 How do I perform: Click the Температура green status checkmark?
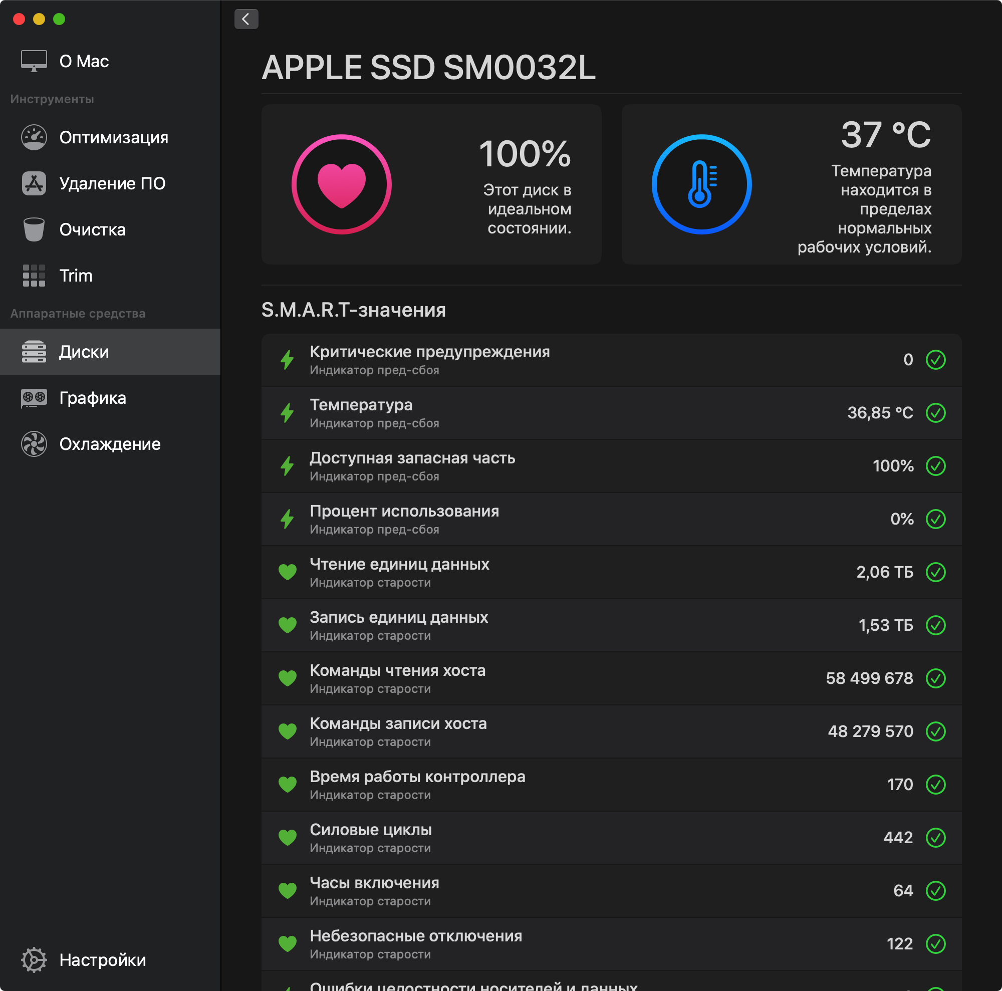point(935,413)
